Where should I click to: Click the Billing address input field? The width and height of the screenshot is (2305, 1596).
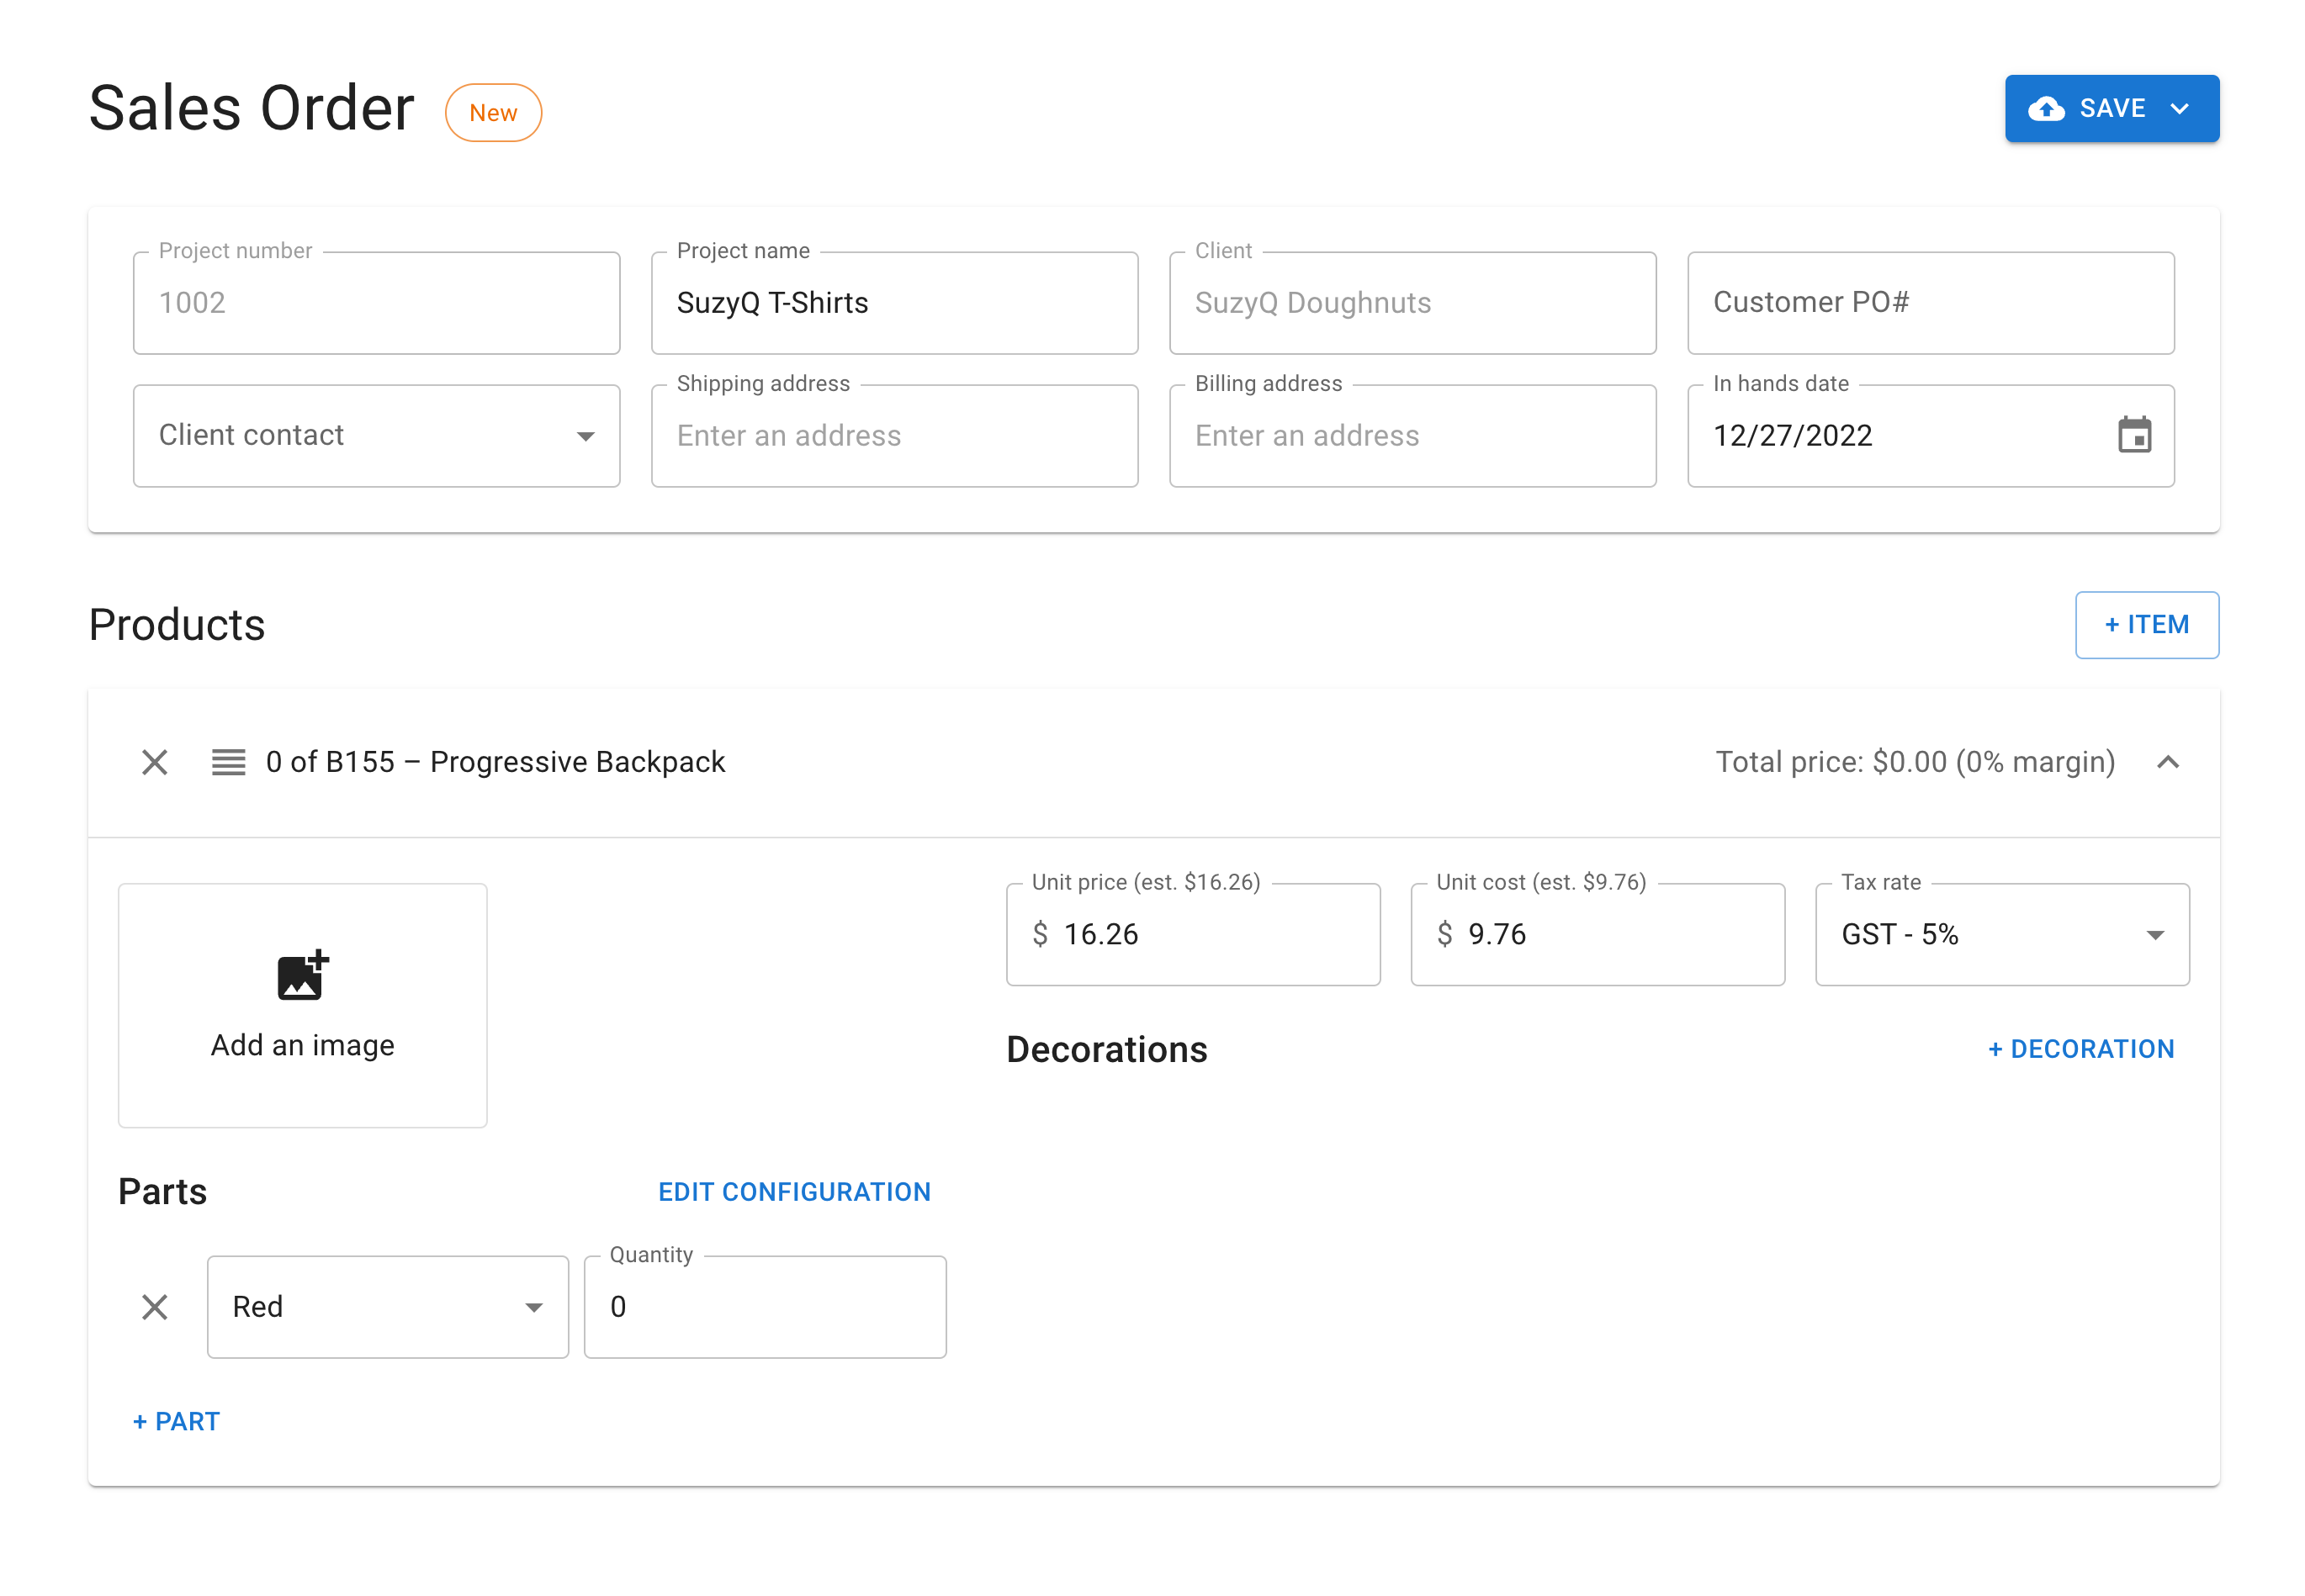pyautogui.click(x=1412, y=435)
